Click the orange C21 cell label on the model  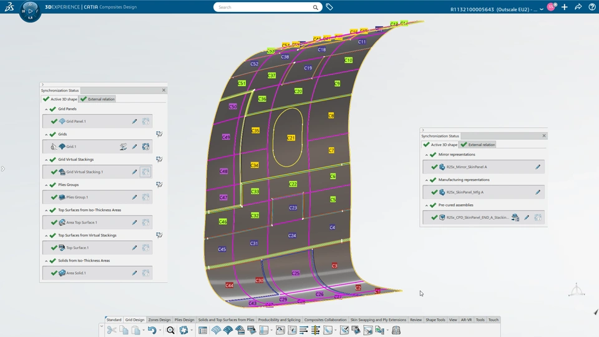(x=291, y=137)
